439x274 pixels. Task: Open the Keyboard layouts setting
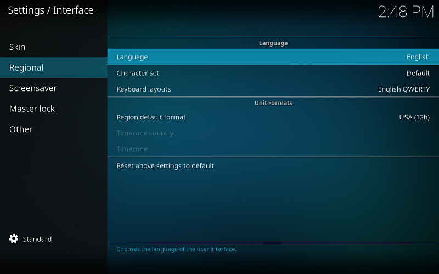point(273,89)
